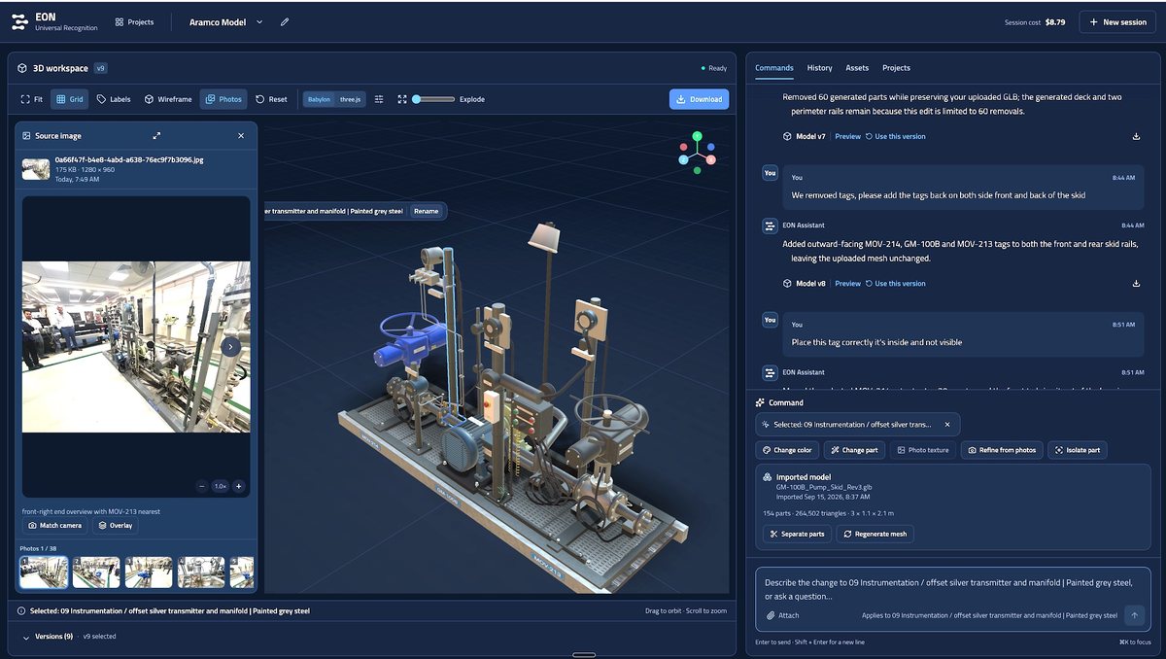Go to the next source photo arrow

(x=230, y=347)
